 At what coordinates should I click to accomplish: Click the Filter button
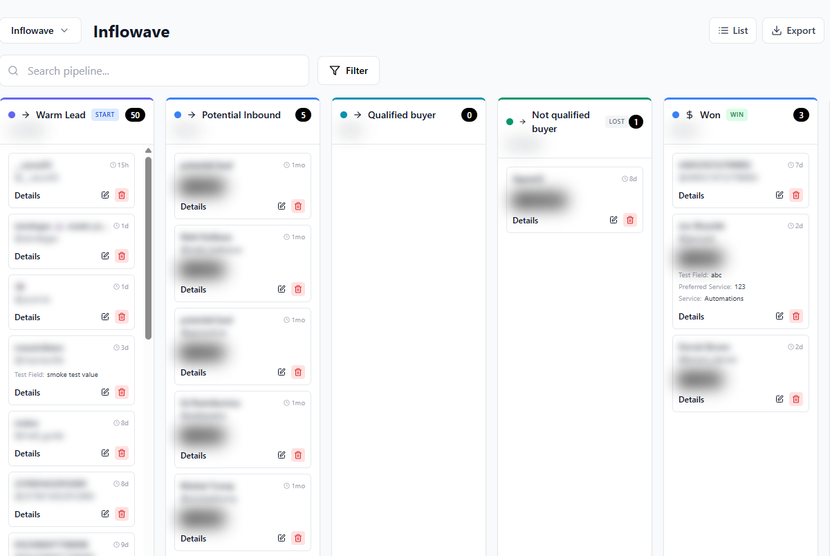click(349, 70)
